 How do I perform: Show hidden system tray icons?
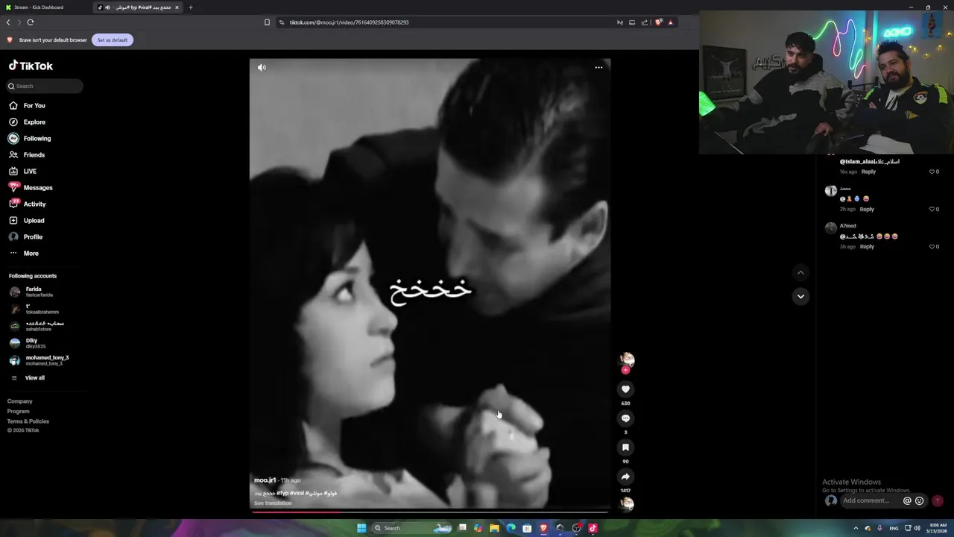coord(856,528)
